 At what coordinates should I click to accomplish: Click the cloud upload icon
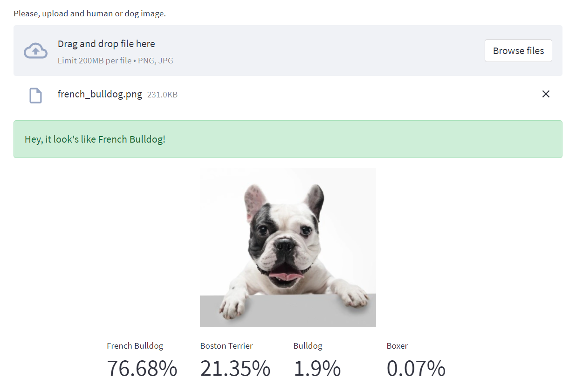tap(35, 50)
